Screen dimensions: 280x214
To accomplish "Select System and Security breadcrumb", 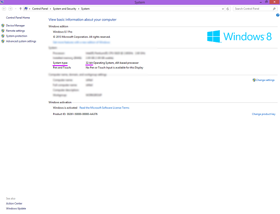I will 64,9.
